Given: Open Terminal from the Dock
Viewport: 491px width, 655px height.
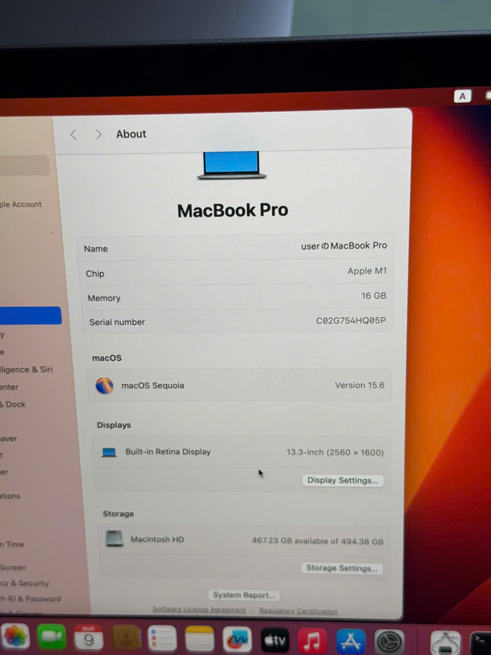Looking at the screenshot, I should (481, 642).
